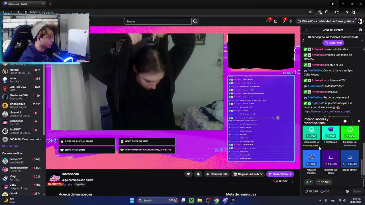The image size is (365, 205).
Task: Click the channel points 10.540 pill
Action: 324,182
